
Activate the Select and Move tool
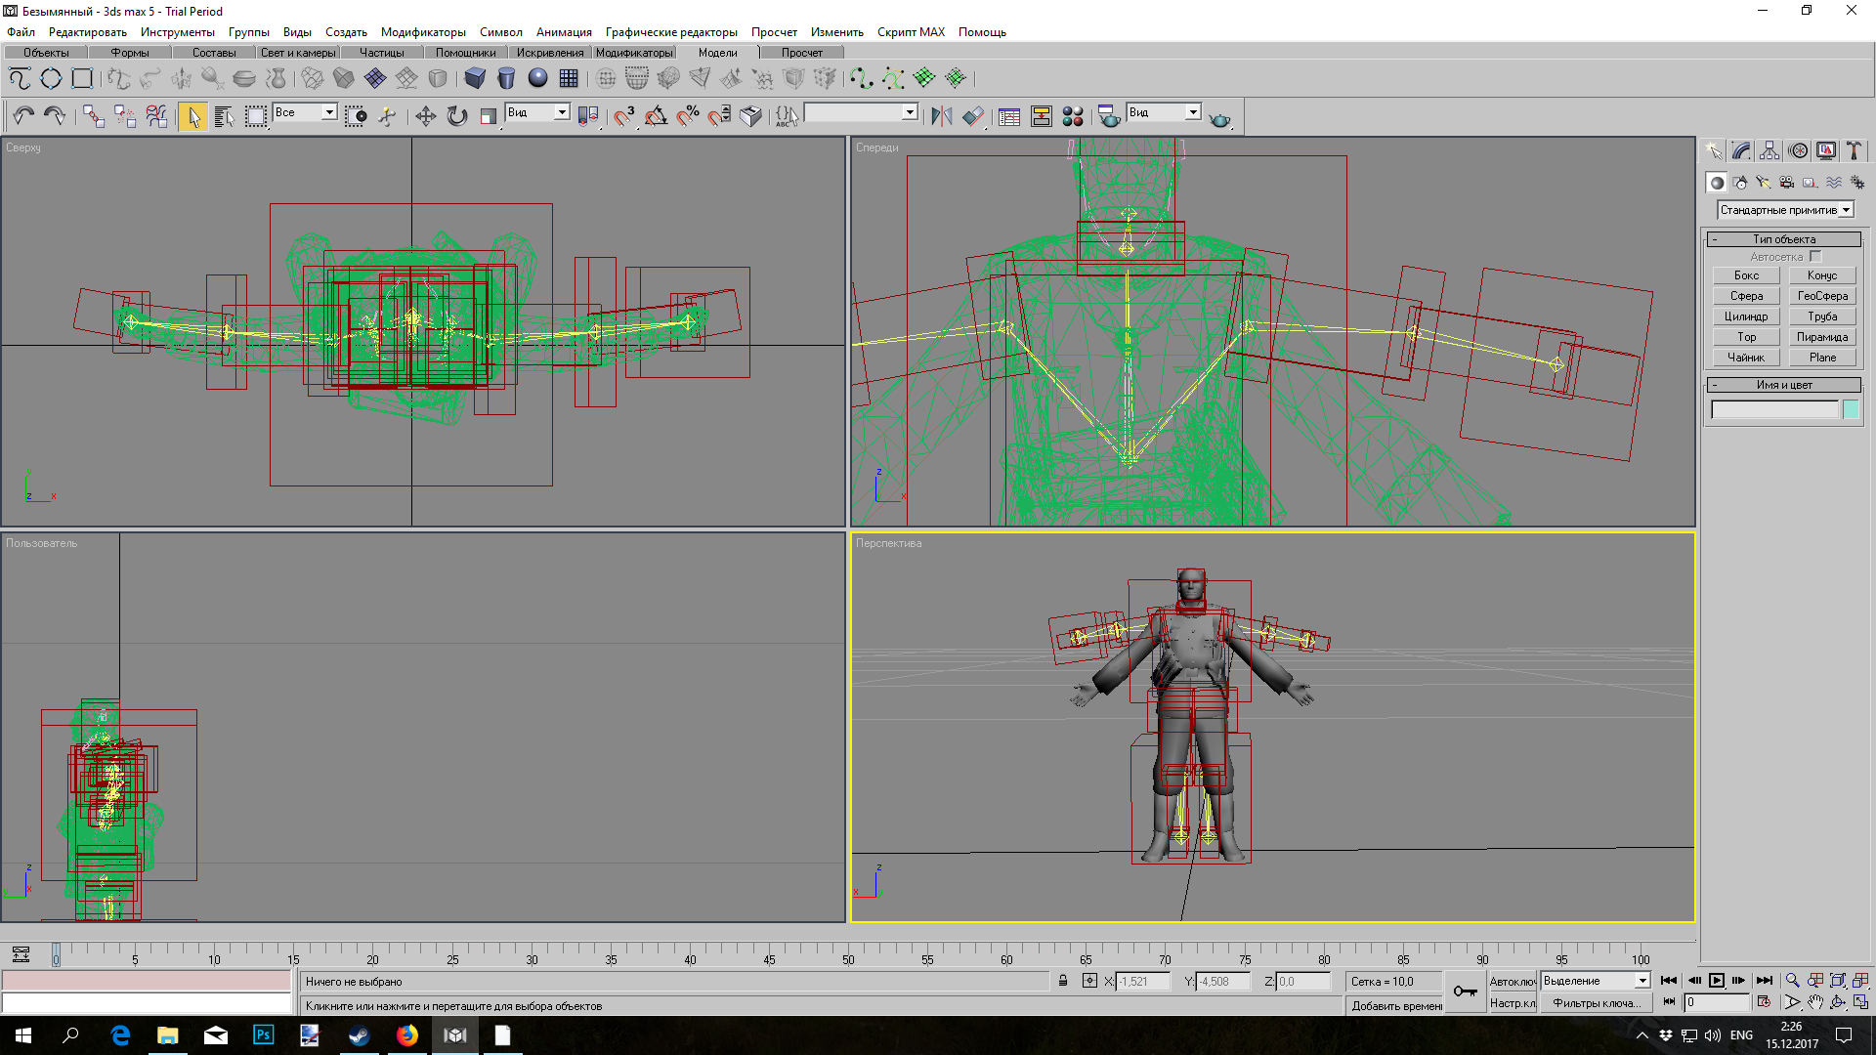pos(426,116)
